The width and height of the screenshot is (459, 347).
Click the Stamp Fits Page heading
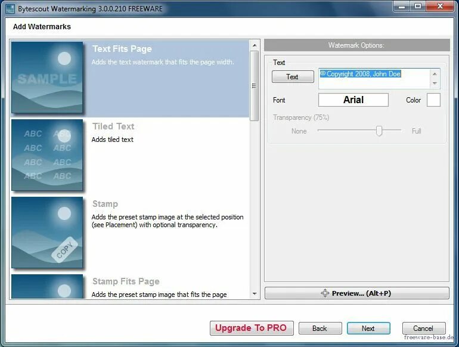click(x=126, y=281)
